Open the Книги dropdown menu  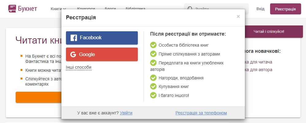pyautogui.click(x=58, y=9)
